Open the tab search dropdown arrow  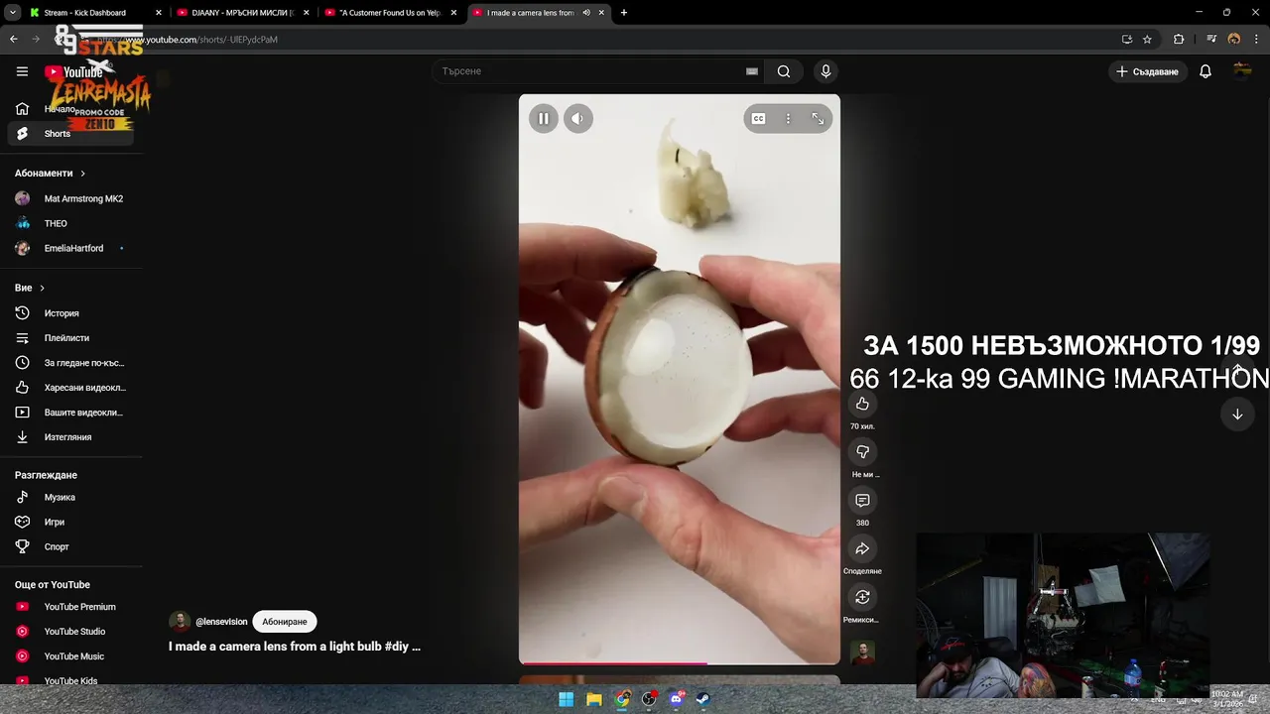click(x=12, y=13)
